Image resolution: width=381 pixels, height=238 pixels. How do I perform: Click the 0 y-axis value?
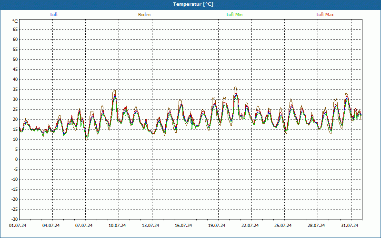(17, 159)
